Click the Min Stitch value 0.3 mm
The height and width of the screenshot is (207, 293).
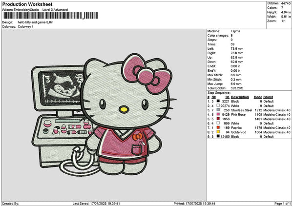[x=236, y=80]
